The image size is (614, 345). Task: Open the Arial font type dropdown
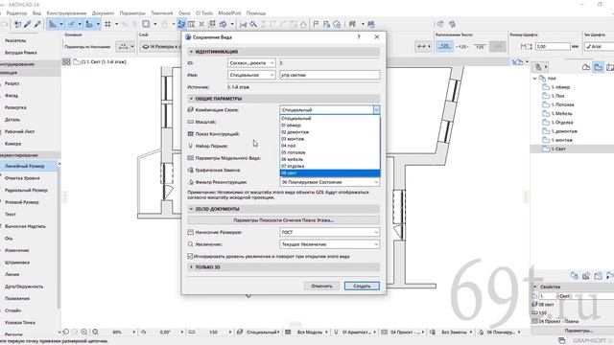point(599,46)
